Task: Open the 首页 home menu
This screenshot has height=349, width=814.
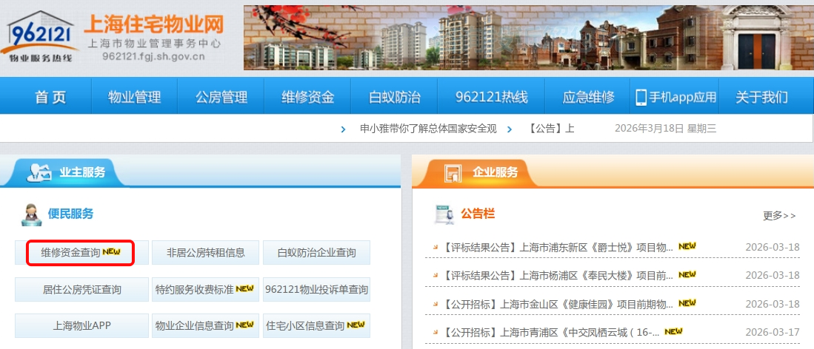Action: 50,97
